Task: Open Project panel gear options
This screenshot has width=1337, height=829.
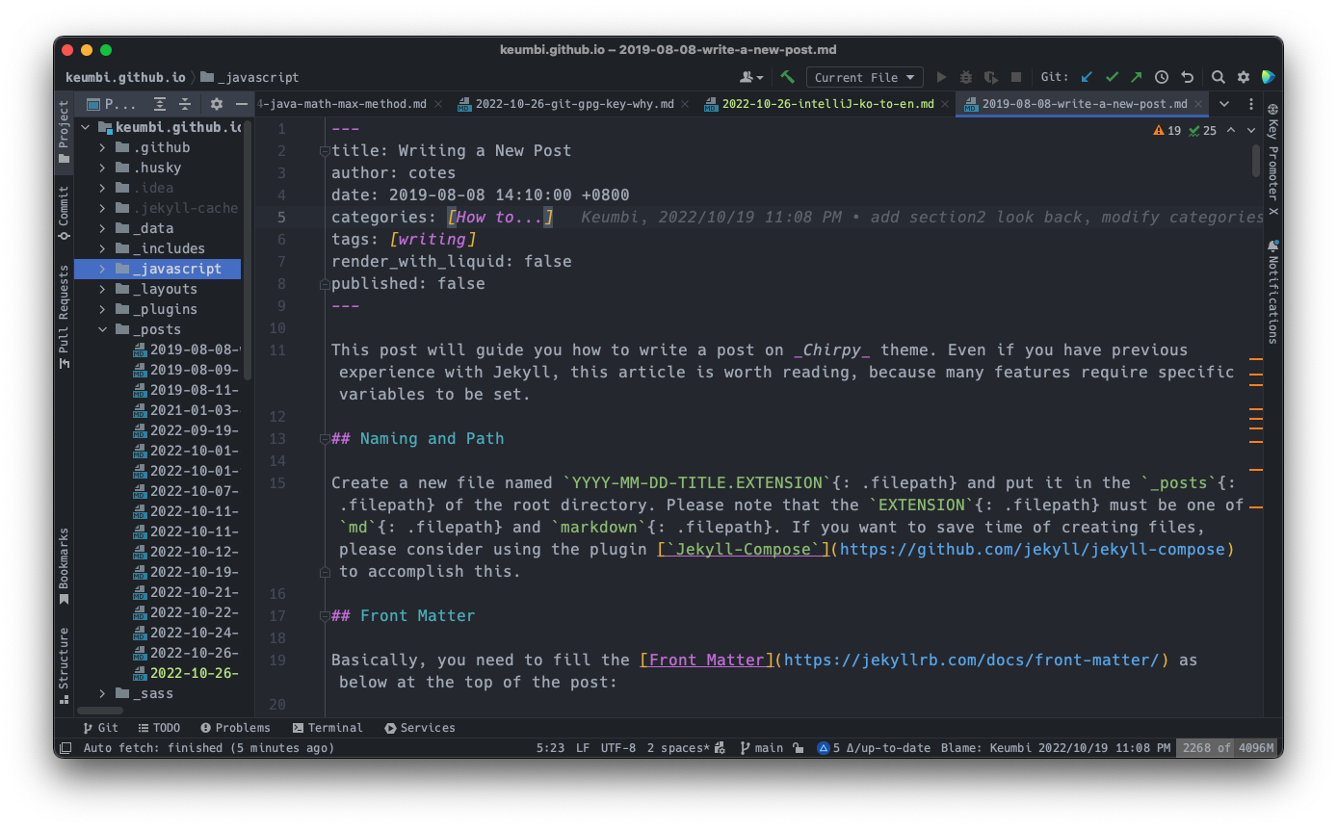Action: tap(217, 104)
